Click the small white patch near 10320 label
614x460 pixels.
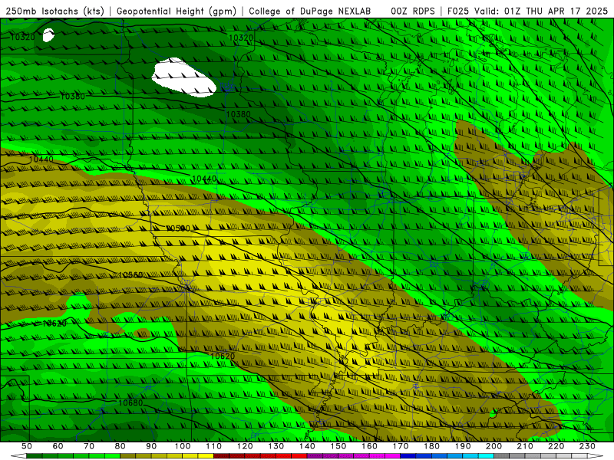(x=48, y=35)
